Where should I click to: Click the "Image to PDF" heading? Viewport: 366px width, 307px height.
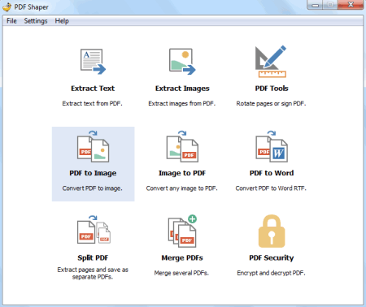tap(182, 173)
